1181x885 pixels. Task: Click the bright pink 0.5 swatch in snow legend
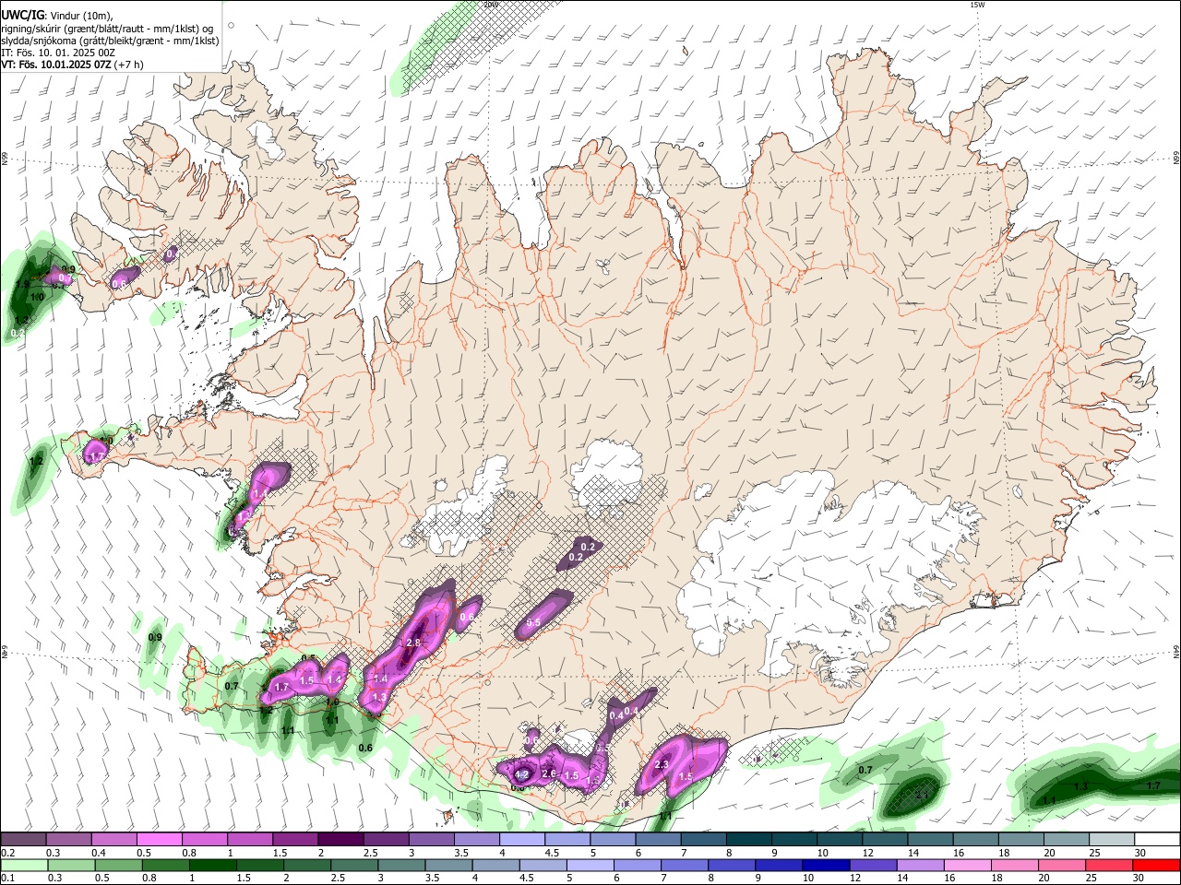[x=159, y=839]
